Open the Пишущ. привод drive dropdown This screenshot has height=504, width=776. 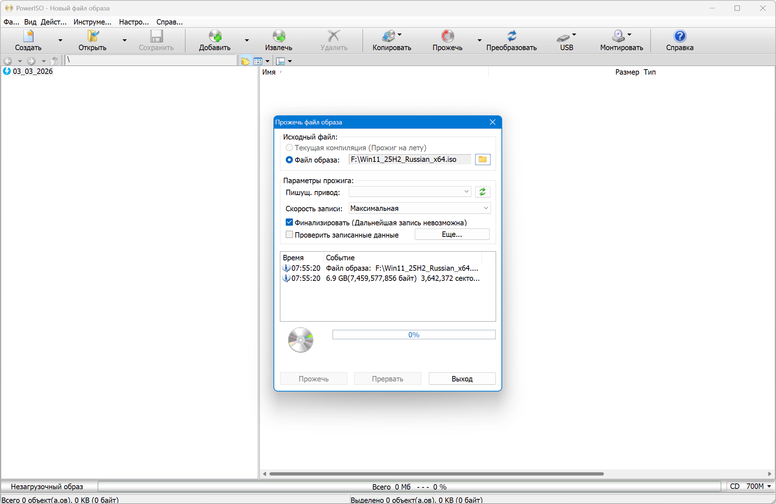click(410, 192)
